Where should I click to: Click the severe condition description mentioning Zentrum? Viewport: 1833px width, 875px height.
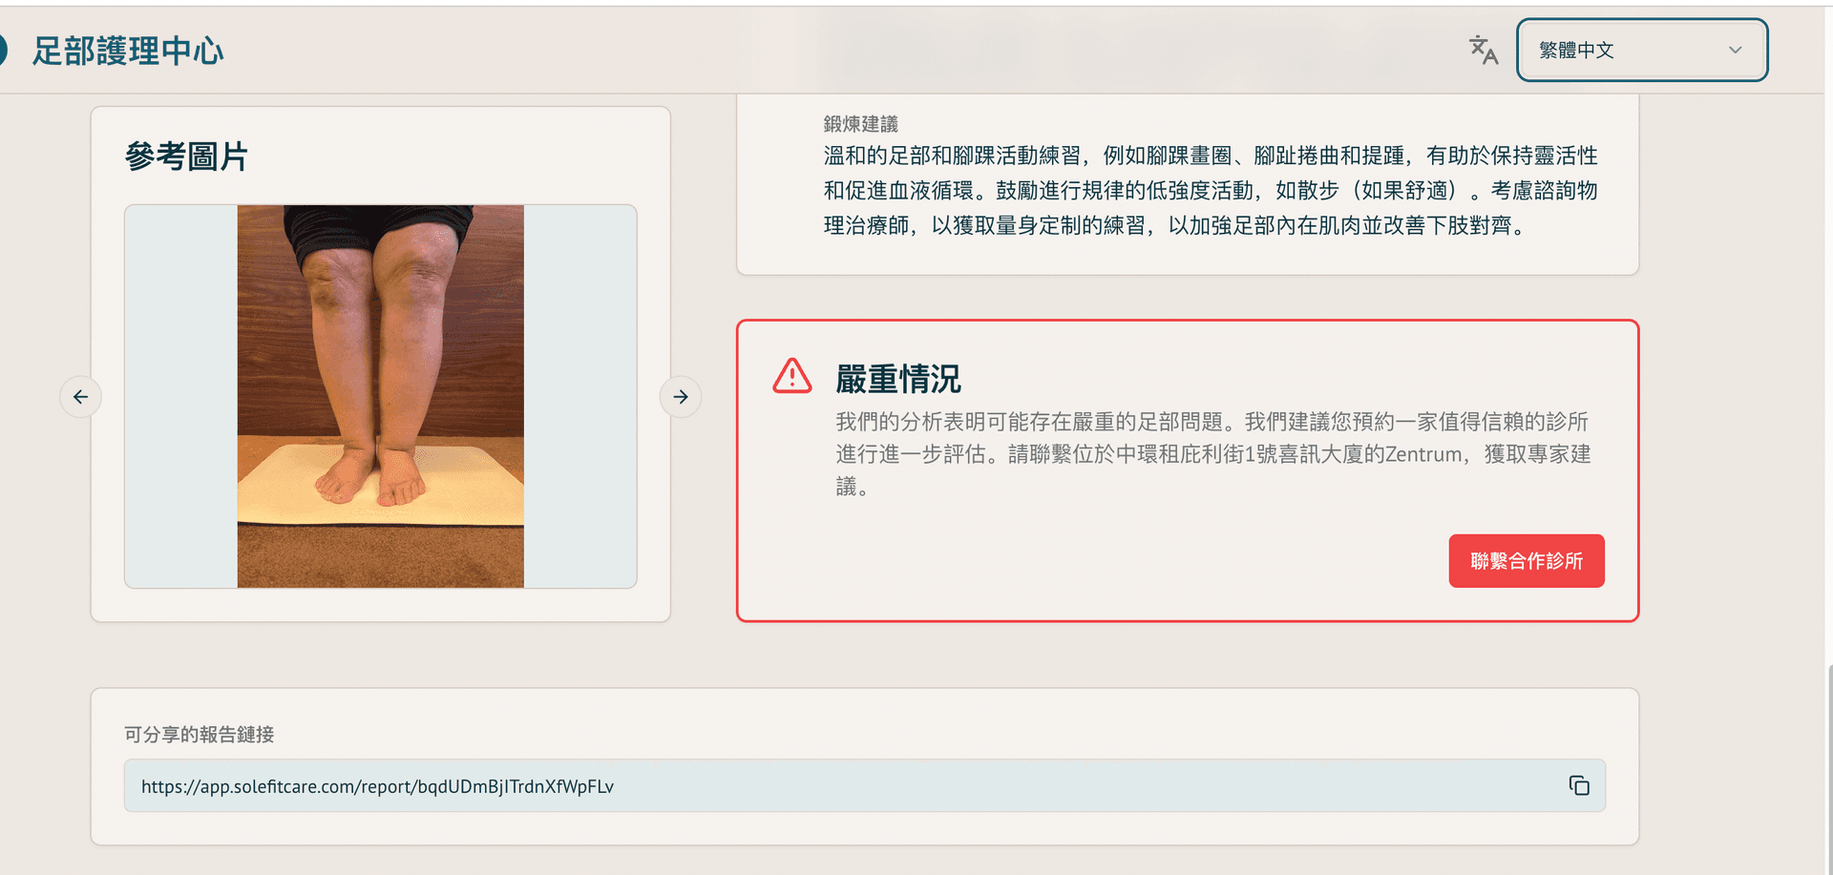click(x=1212, y=453)
